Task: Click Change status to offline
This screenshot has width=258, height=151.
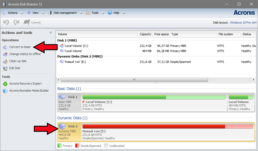Action: (25, 54)
